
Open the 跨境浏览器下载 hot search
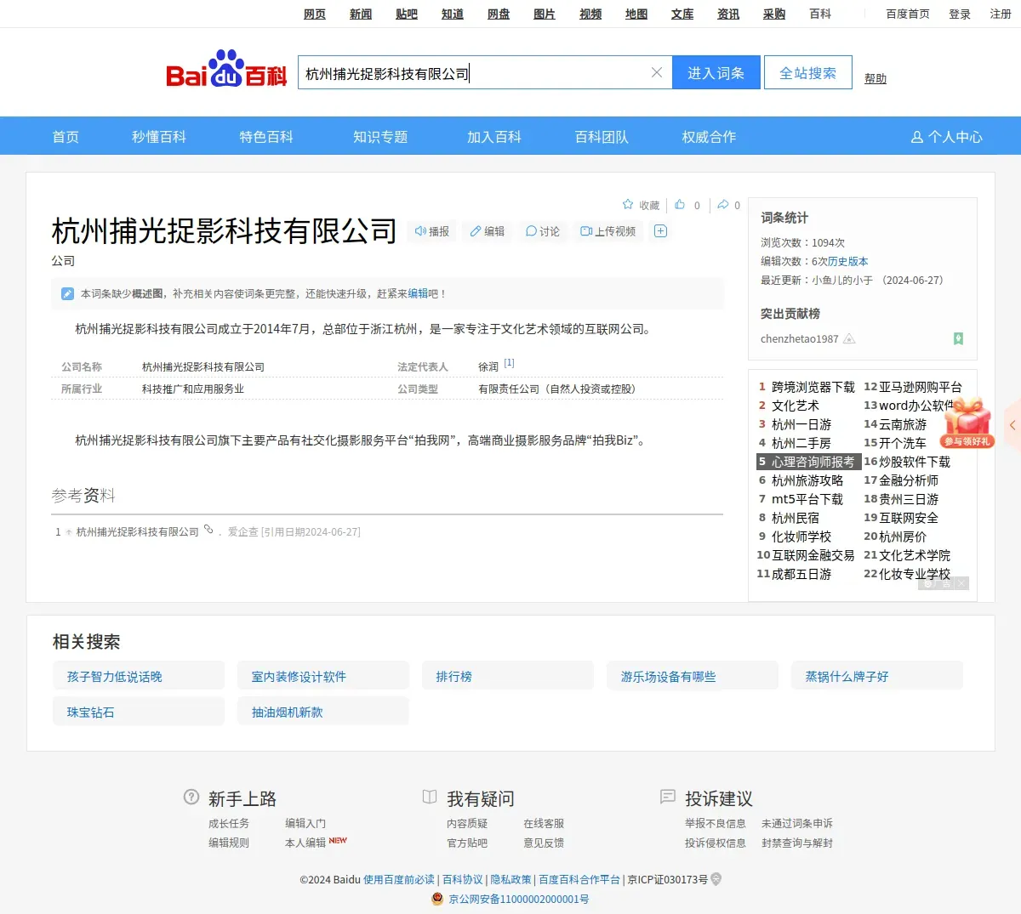coord(813,387)
